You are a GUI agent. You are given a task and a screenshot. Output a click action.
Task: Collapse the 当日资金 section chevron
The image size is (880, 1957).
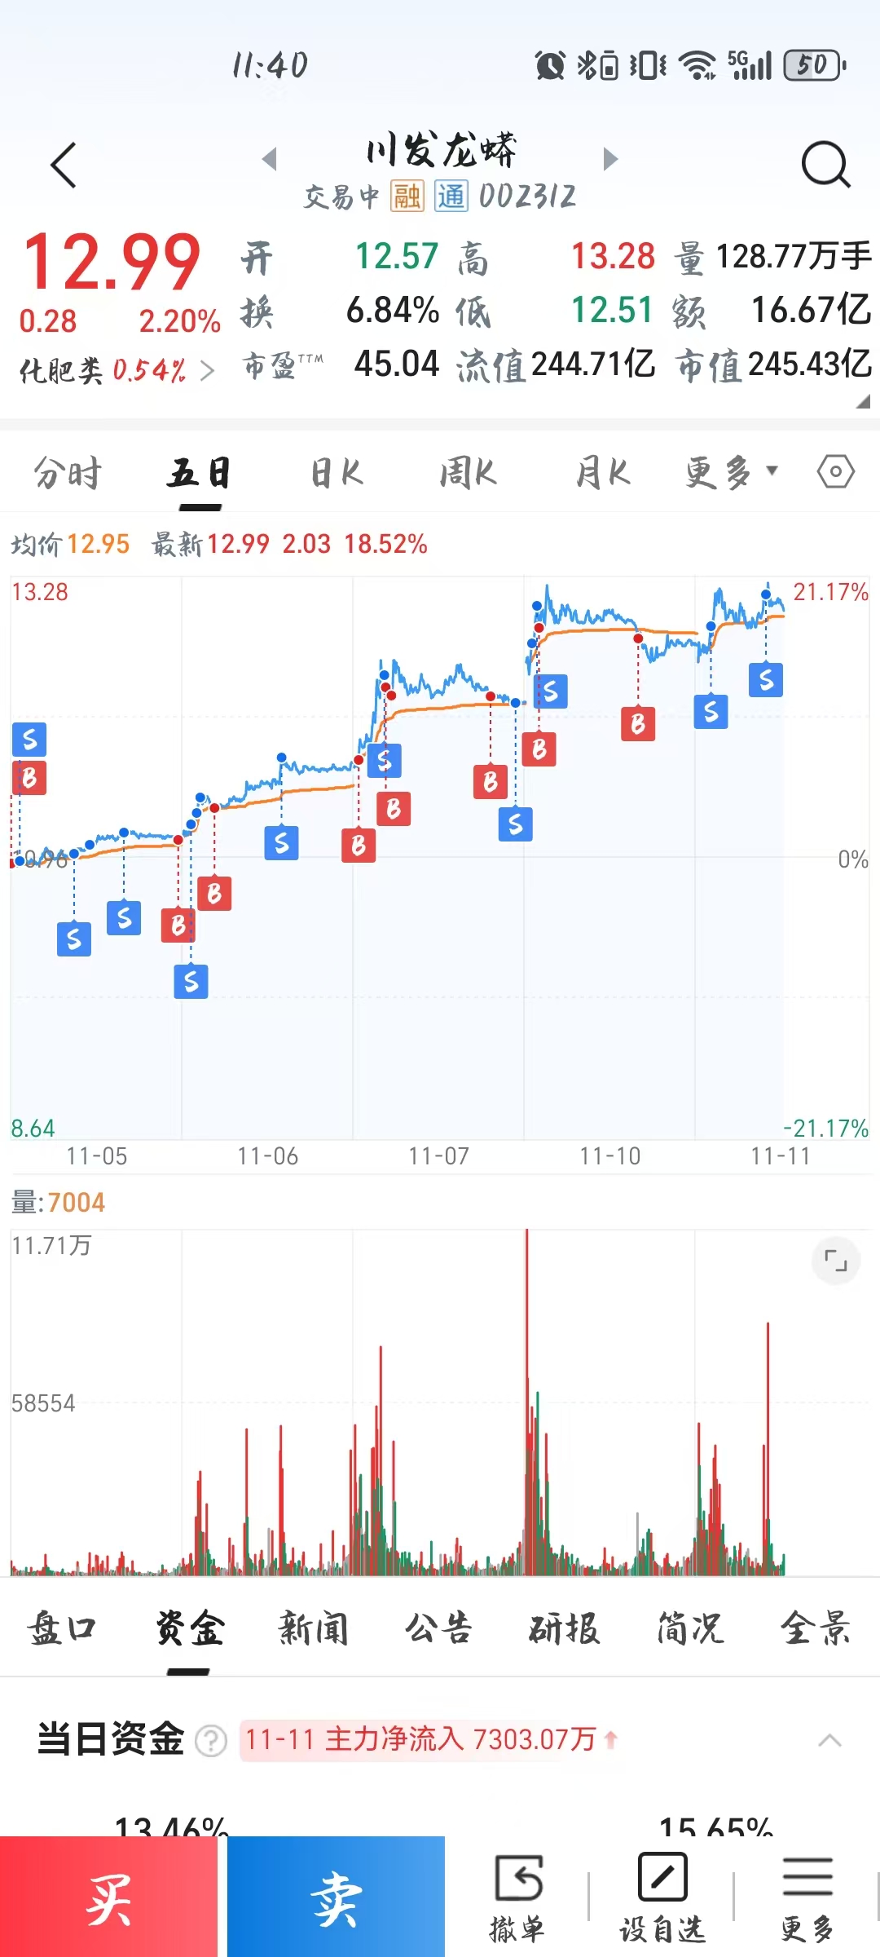pos(829,1740)
